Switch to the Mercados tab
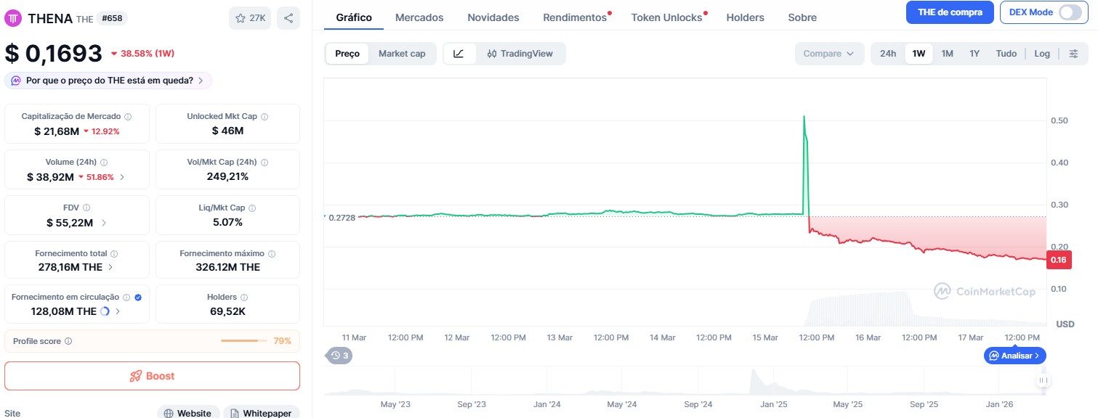Screen dimensions: 1098x418 click(419, 17)
